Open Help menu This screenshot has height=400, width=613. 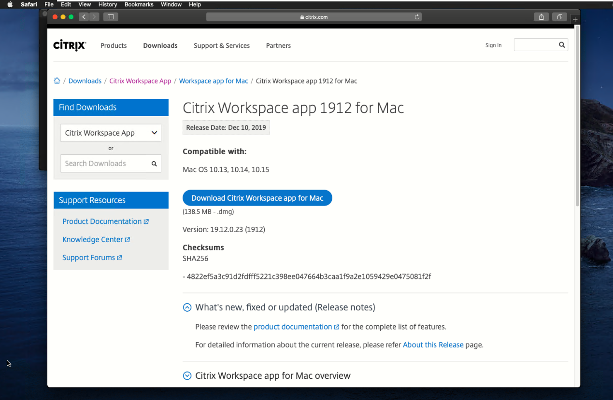click(195, 4)
